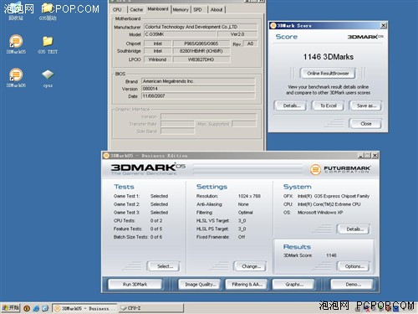The image size is (418, 314).
Task: Click the Resolution value 1024 x 768
Action: 249,196
